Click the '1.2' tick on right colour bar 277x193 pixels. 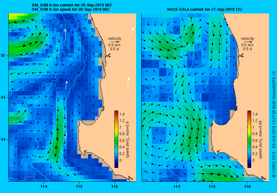(255, 121)
